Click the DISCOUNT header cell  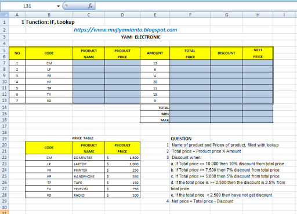click(226, 53)
